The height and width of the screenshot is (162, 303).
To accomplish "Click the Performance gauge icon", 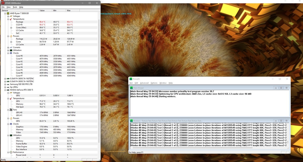I will [11, 152].
